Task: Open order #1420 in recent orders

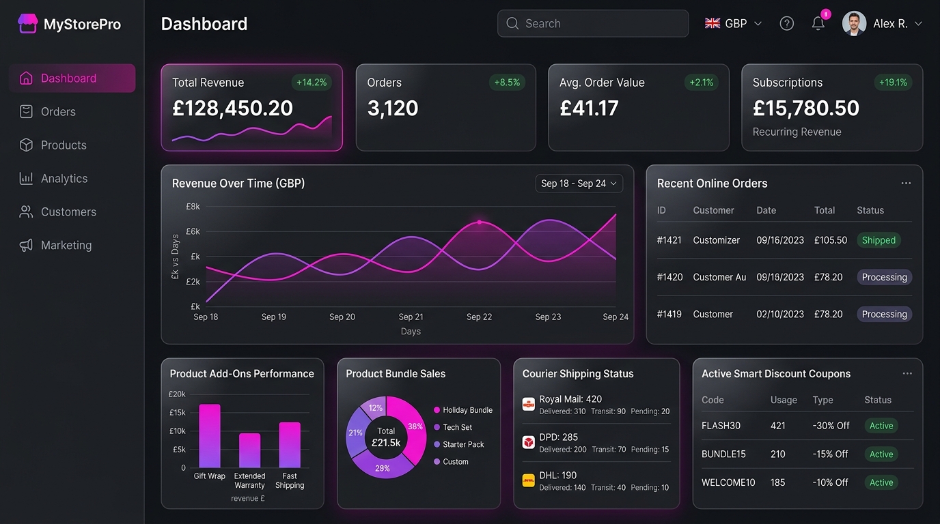Action: [784, 277]
